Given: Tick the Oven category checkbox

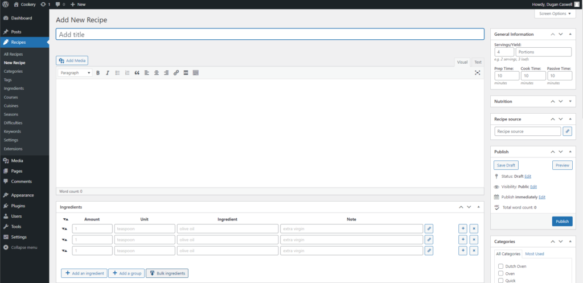Looking at the screenshot, I should [x=500, y=273].
